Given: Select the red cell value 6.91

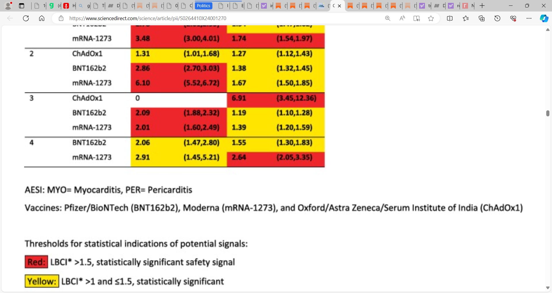Looking at the screenshot, I should coord(239,98).
